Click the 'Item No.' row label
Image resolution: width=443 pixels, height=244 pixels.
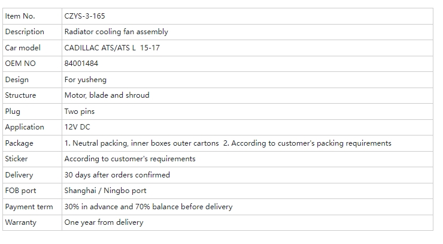click(x=20, y=16)
